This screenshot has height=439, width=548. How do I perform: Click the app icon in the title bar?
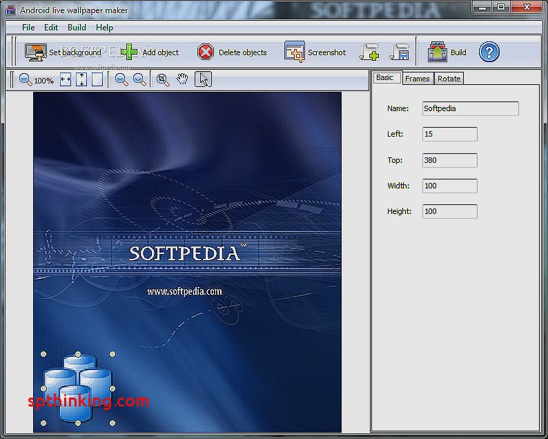coord(11,10)
